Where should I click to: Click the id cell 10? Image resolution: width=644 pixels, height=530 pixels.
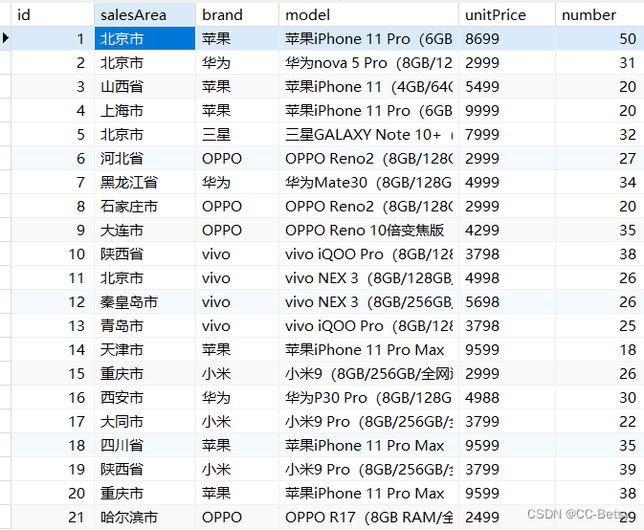tap(53, 254)
